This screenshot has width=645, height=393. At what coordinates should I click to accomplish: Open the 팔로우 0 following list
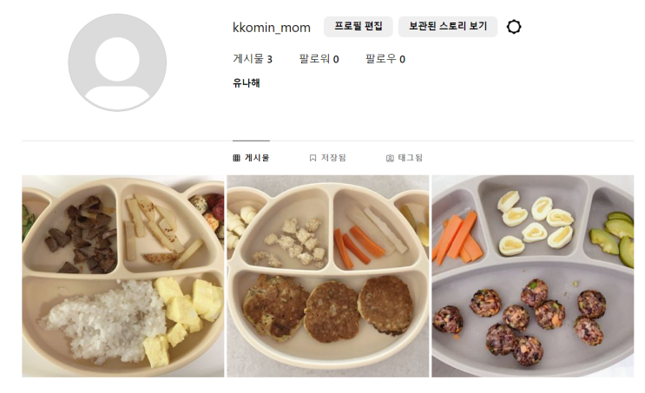tap(385, 59)
